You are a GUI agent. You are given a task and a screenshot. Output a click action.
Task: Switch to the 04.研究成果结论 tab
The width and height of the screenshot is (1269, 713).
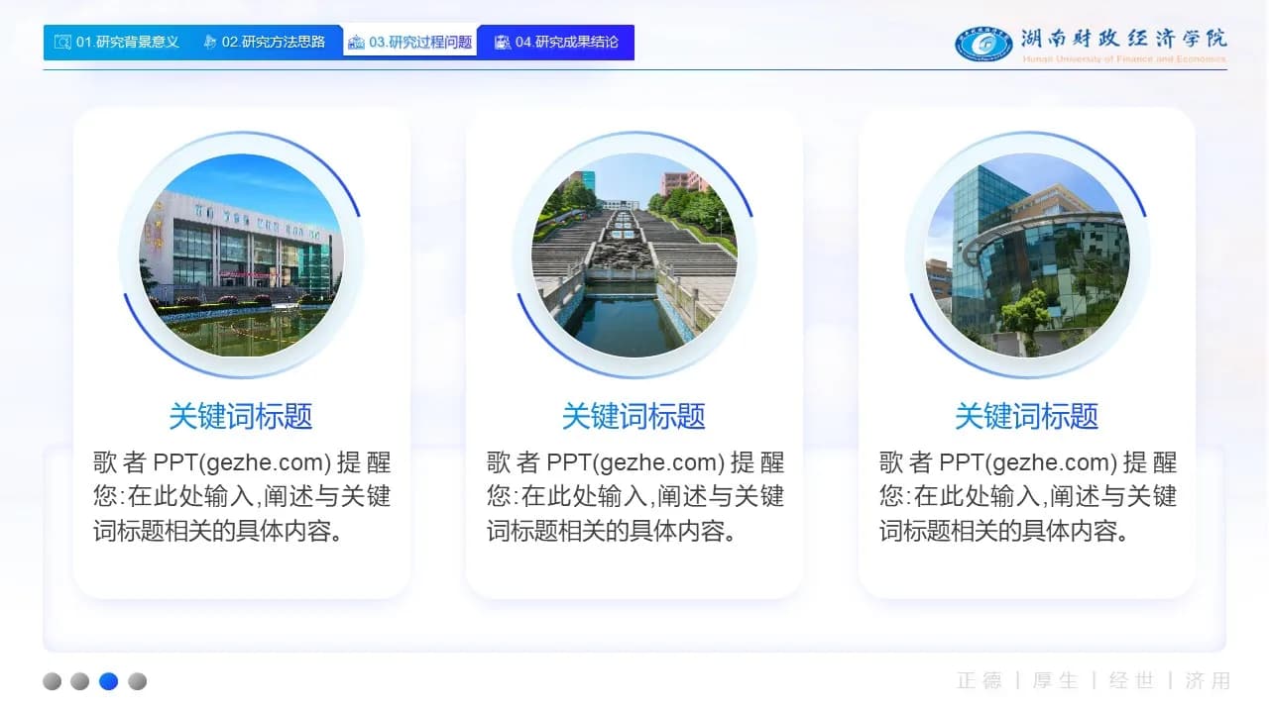point(556,43)
